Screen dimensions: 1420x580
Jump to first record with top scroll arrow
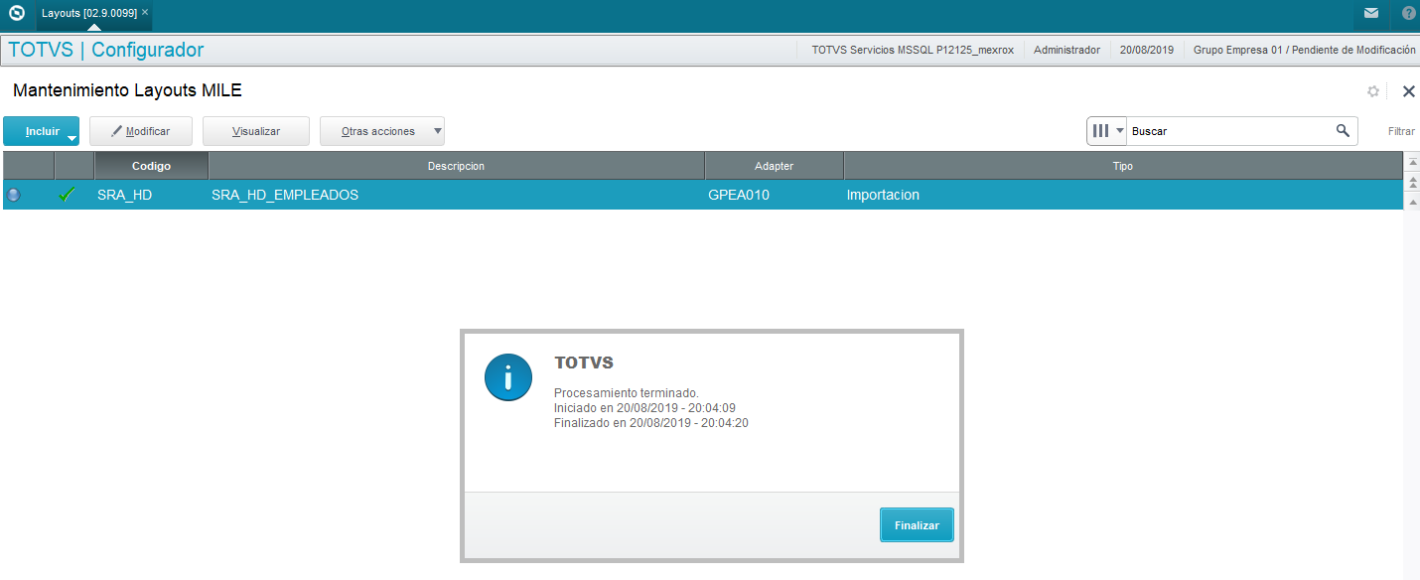[1412, 162]
